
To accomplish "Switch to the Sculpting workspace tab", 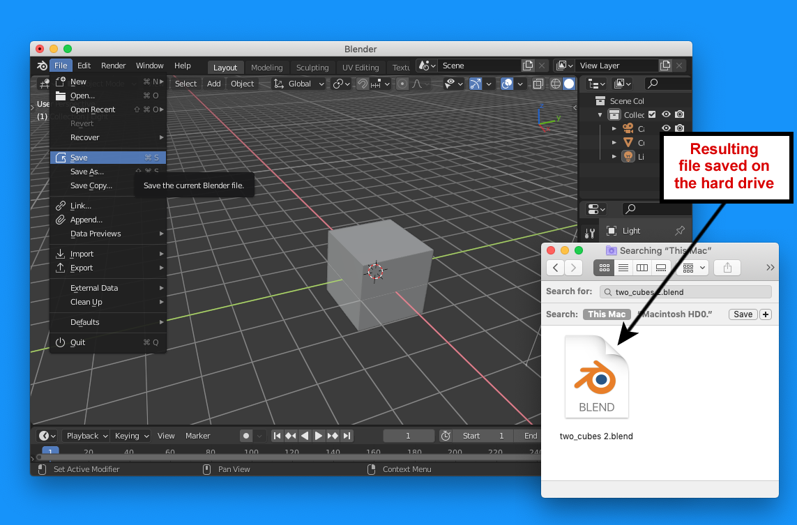I will [312, 68].
